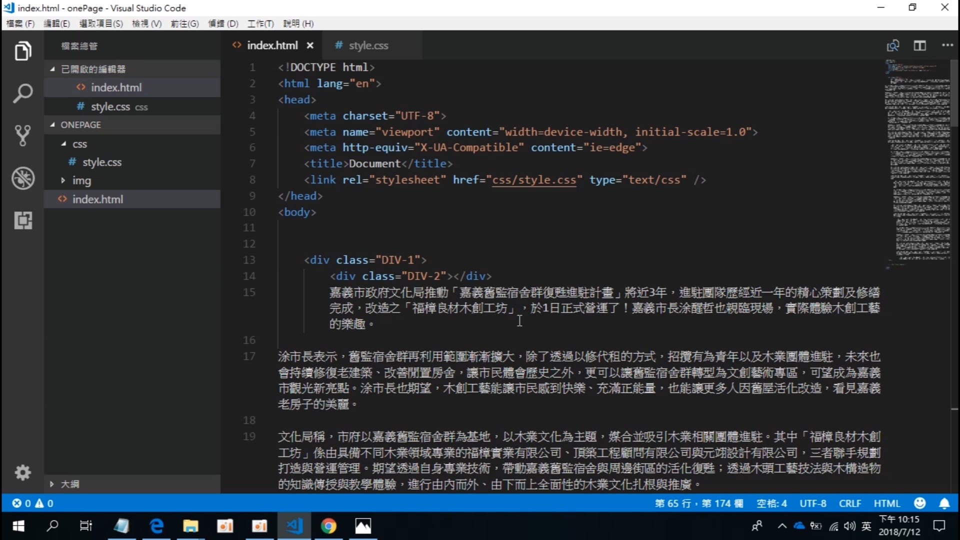The height and width of the screenshot is (540, 960).
Task: Open the notifications bell in status bar
Action: pos(944,503)
